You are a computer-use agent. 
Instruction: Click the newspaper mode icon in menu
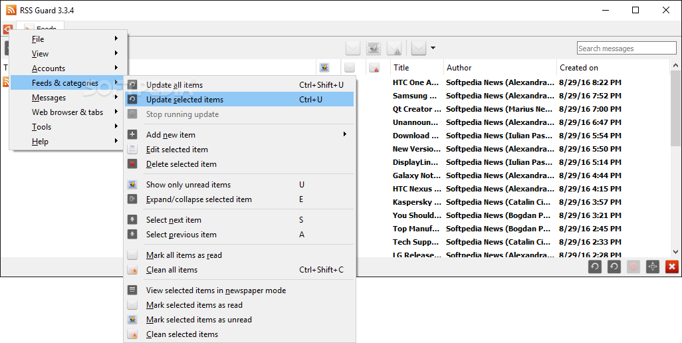click(132, 290)
